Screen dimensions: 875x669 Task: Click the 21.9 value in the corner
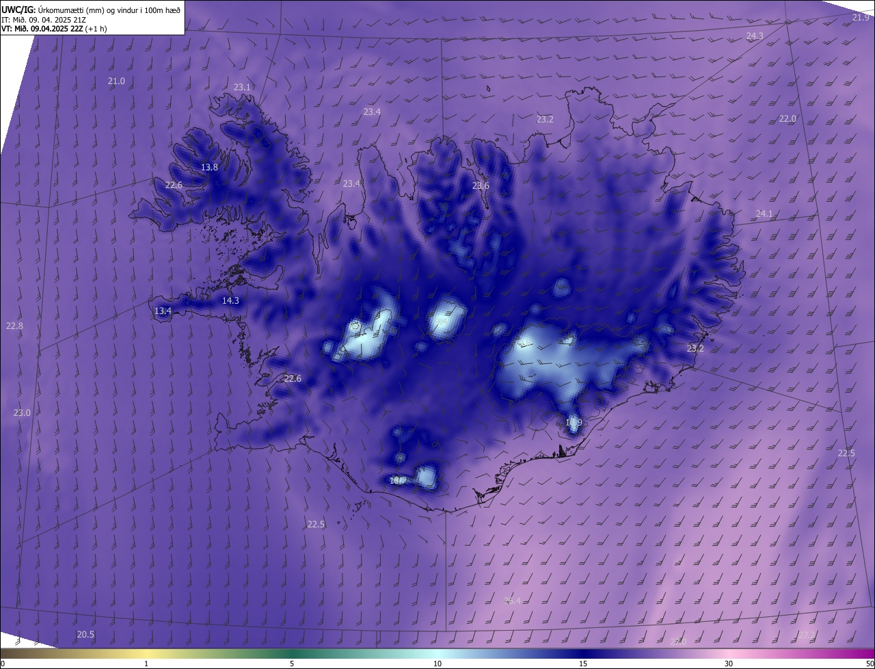pos(861,18)
